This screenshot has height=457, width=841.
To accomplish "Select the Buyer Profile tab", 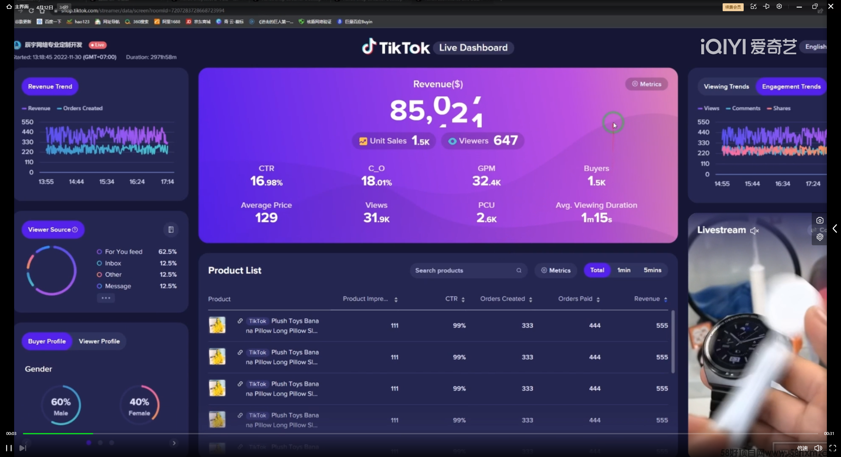I will 47,341.
